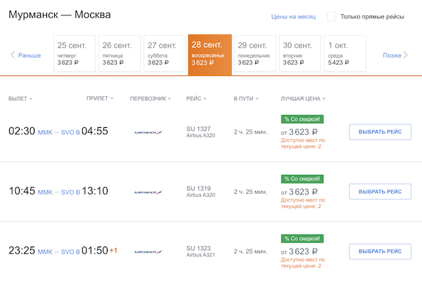The width and height of the screenshot is (422, 281).
Task: Click the right arrow next to Позже
Action: click(x=409, y=55)
